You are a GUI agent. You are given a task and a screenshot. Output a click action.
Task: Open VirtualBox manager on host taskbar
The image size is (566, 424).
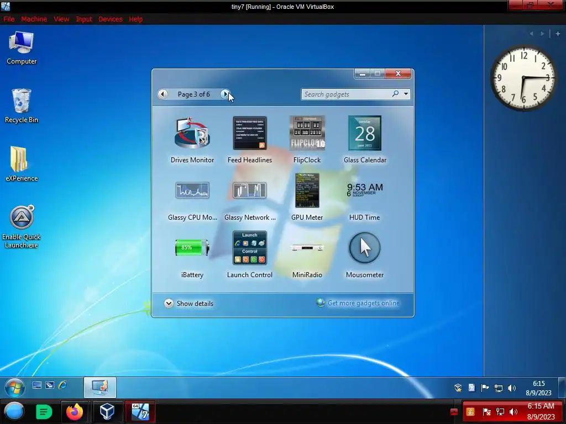pyautogui.click(x=107, y=411)
